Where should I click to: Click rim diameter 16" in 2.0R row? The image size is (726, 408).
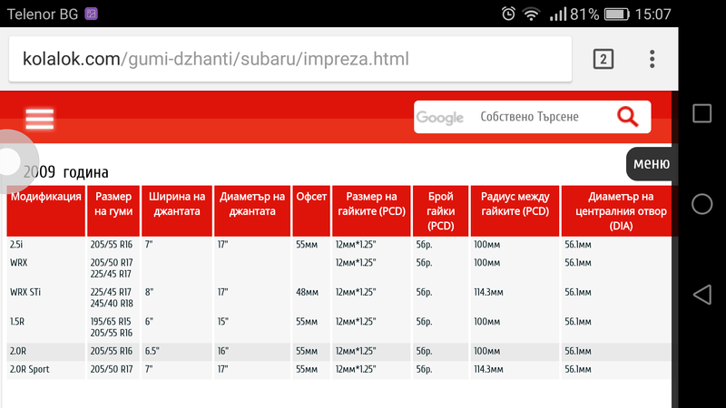click(x=223, y=351)
